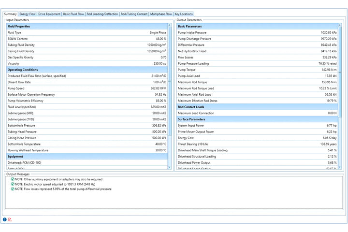This screenshot has width=348, height=232.
Task: Click the BS&W Content row
Action: point(87,39)
